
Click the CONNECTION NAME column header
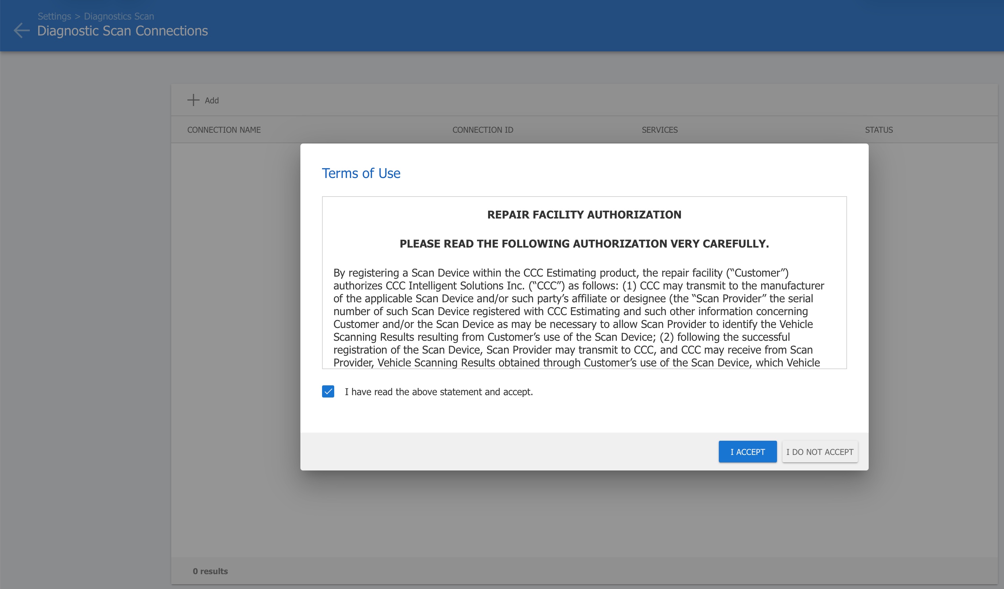point(224,130)
